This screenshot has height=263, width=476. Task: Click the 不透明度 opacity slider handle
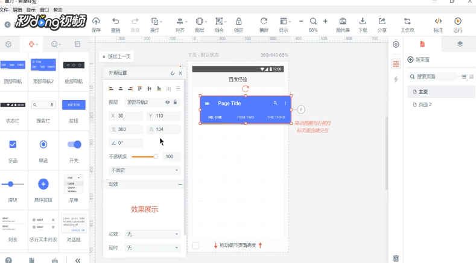click(156, 157)
